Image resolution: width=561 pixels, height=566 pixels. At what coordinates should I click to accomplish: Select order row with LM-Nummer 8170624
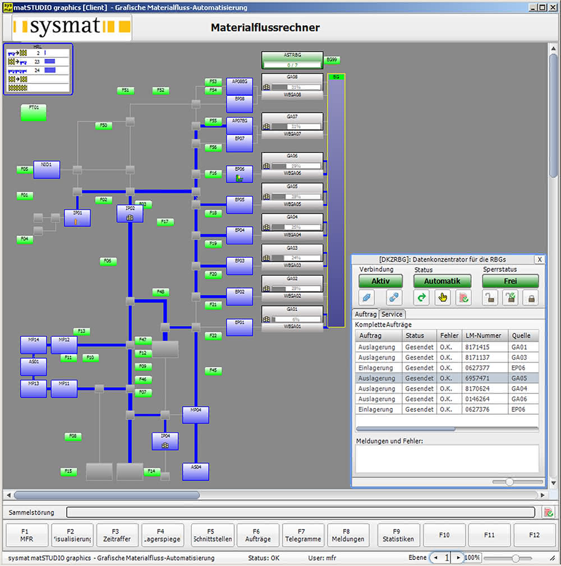447,389
